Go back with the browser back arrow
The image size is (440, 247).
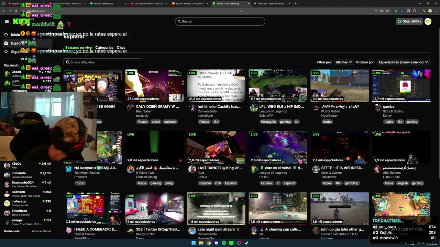4,11
